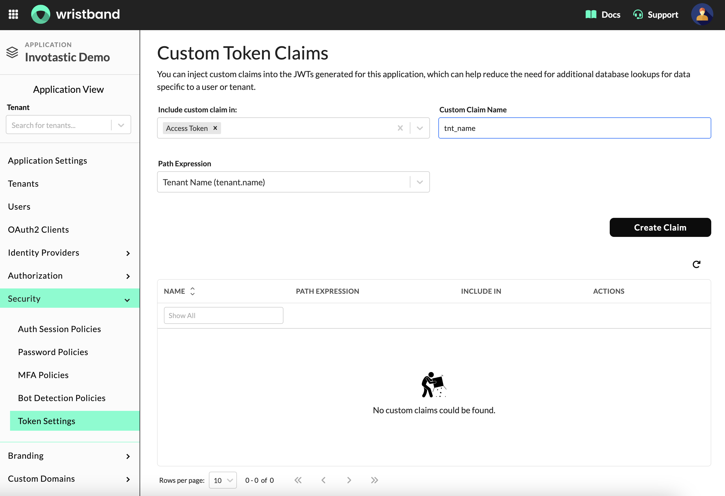Open Auth Session Policies
This screenshot has width=725, height=496.
(59, 329)
